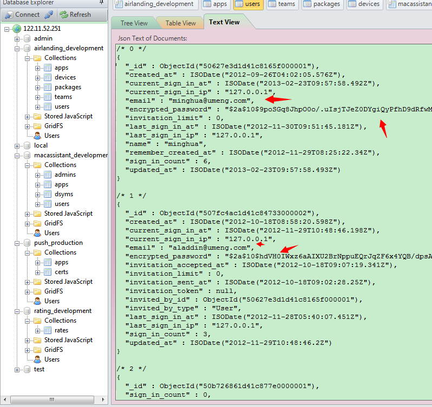Image resolution: width=432 pixels, height=407 pixels.
Task: Select the devices collection icon
Action: (x=48, y=77)
